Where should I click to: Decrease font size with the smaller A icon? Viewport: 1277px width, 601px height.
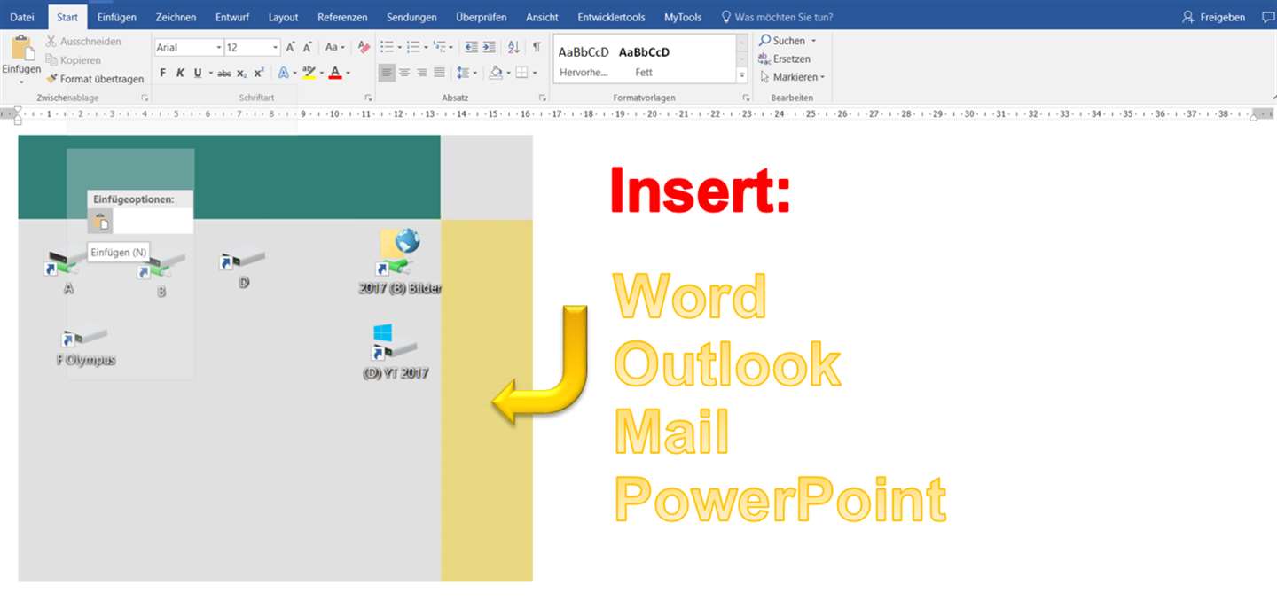[307, 48]
